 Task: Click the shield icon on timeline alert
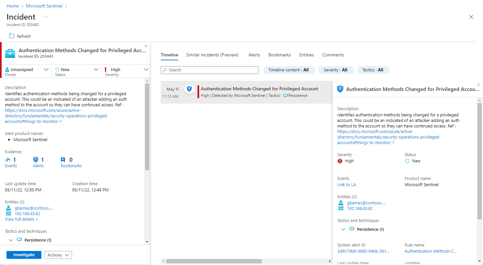[x=189, y=89]
